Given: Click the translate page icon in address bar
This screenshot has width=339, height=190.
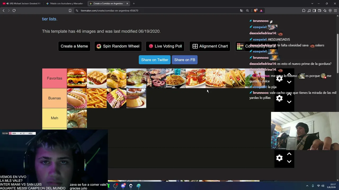Looking at the screenshot, I should click(x=241, y=11).
